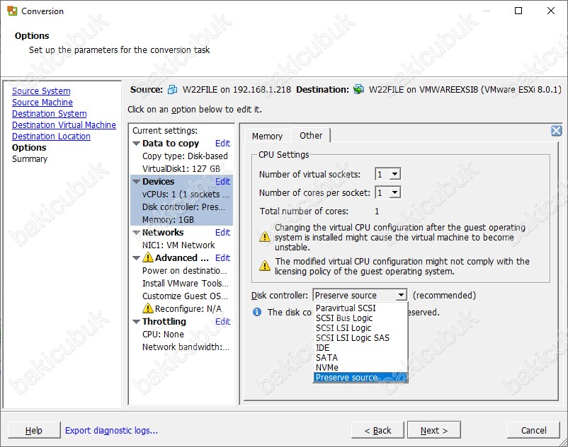Click warning icon for licensing policy message
568x447 pixels.
pyautogui.click(x=265, y=266)
